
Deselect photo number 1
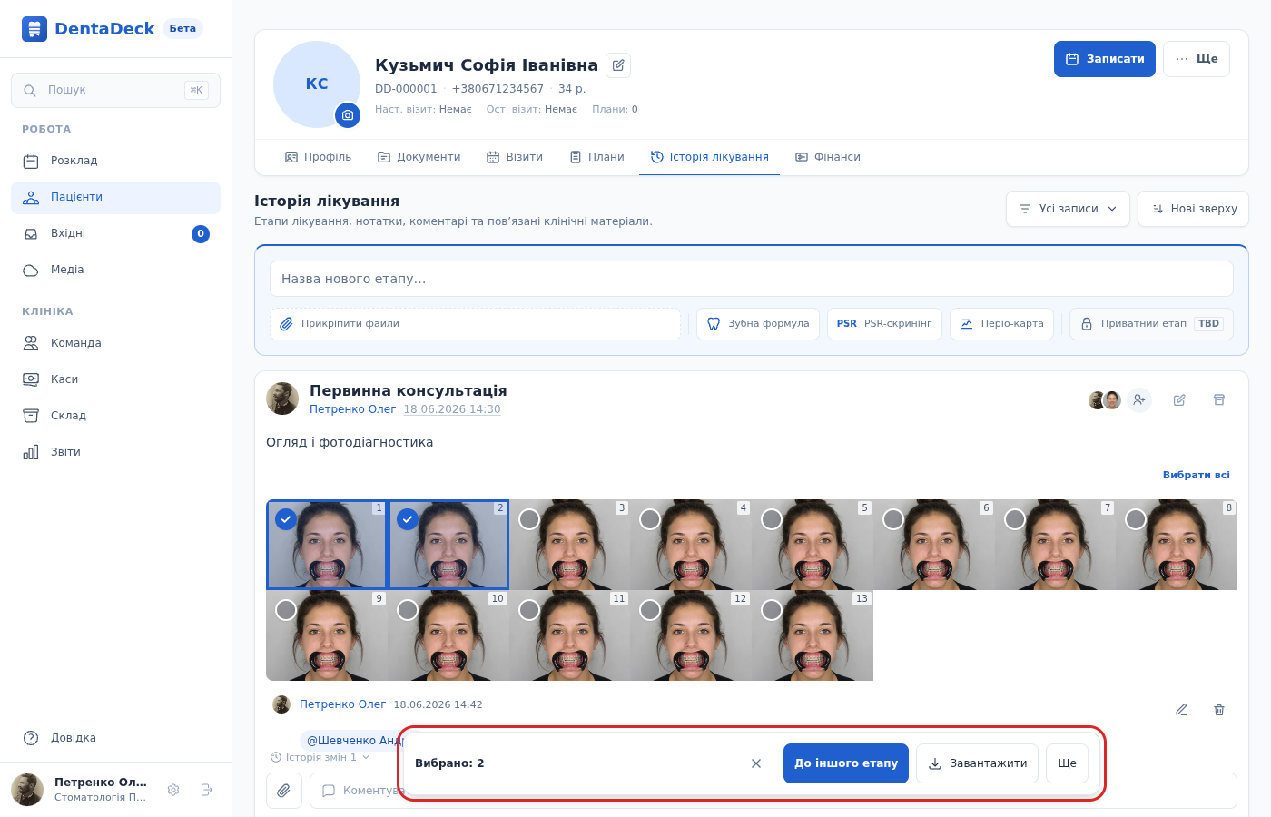286,519
